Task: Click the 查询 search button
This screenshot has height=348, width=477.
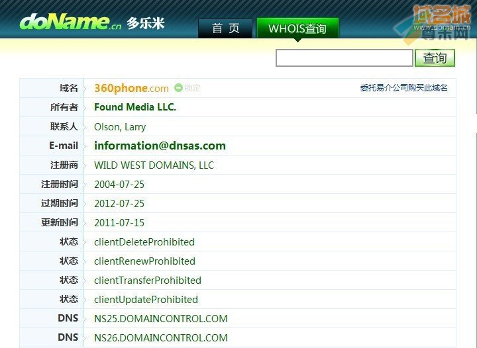Action: [x=435, y=58]
